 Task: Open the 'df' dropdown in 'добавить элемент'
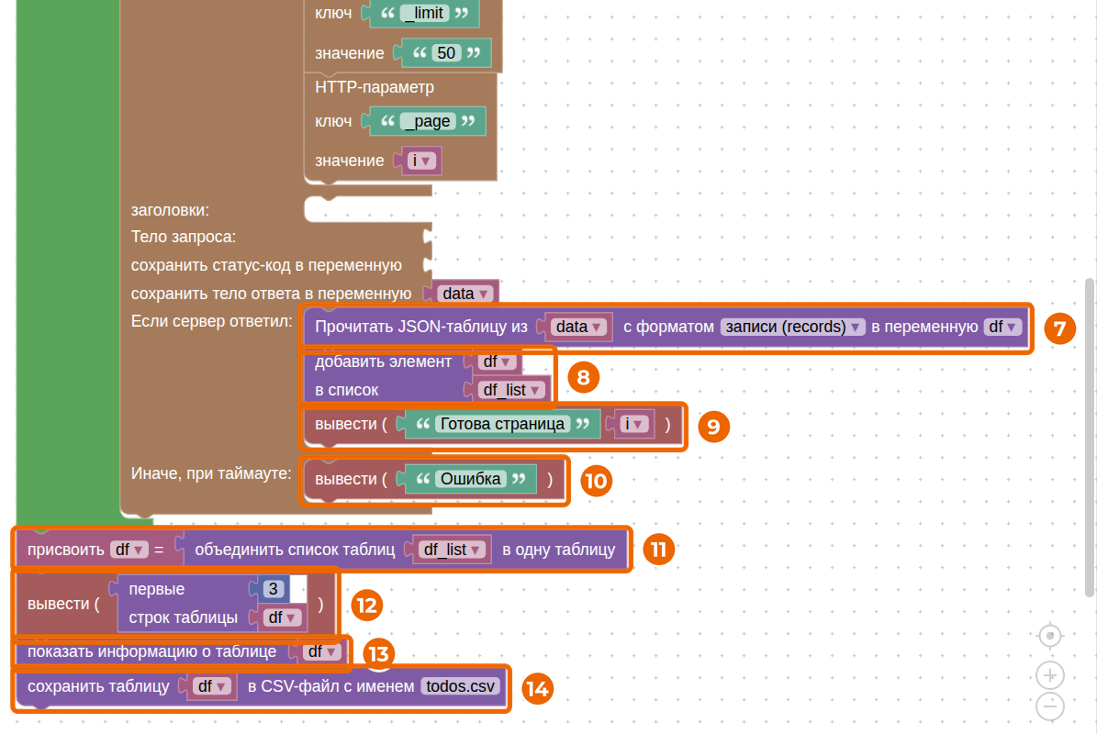[498, 361]
